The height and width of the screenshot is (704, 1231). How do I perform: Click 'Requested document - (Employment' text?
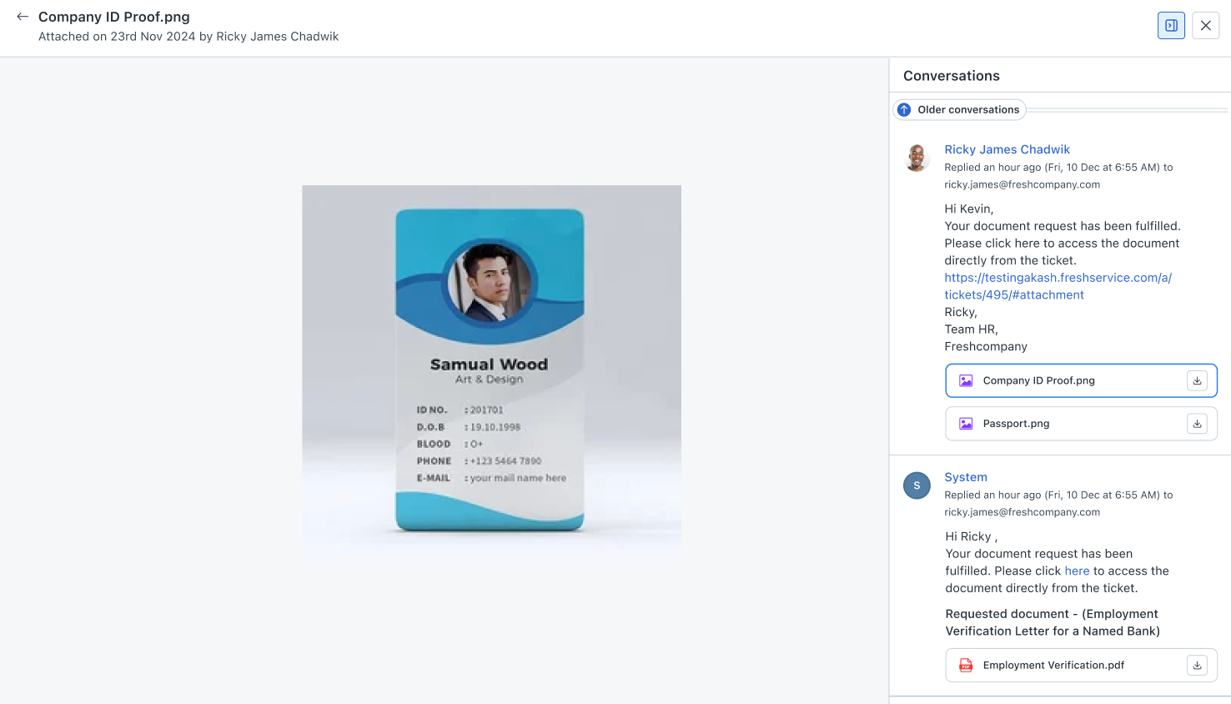click(x=1052, y=614)
